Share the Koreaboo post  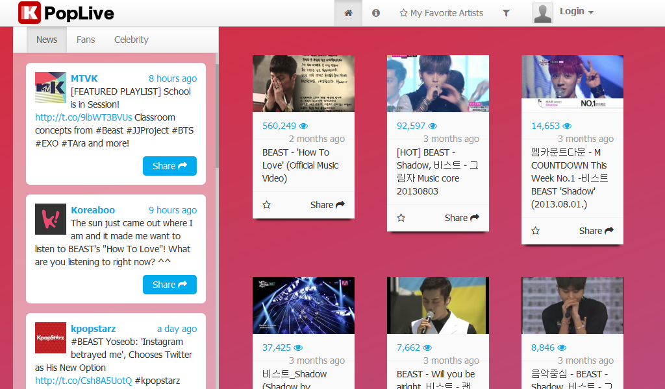(x=169, y=285)
